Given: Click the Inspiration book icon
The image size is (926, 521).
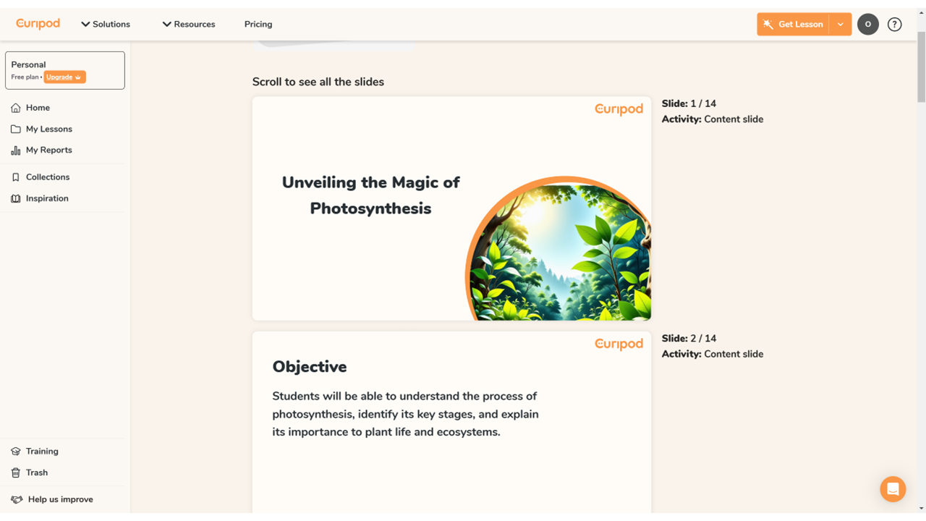Looking at the screenshot, I should pyautogui.click(x=16, y=198).
